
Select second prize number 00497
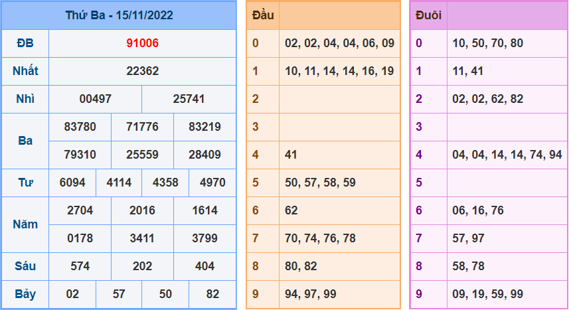point(95,99)
